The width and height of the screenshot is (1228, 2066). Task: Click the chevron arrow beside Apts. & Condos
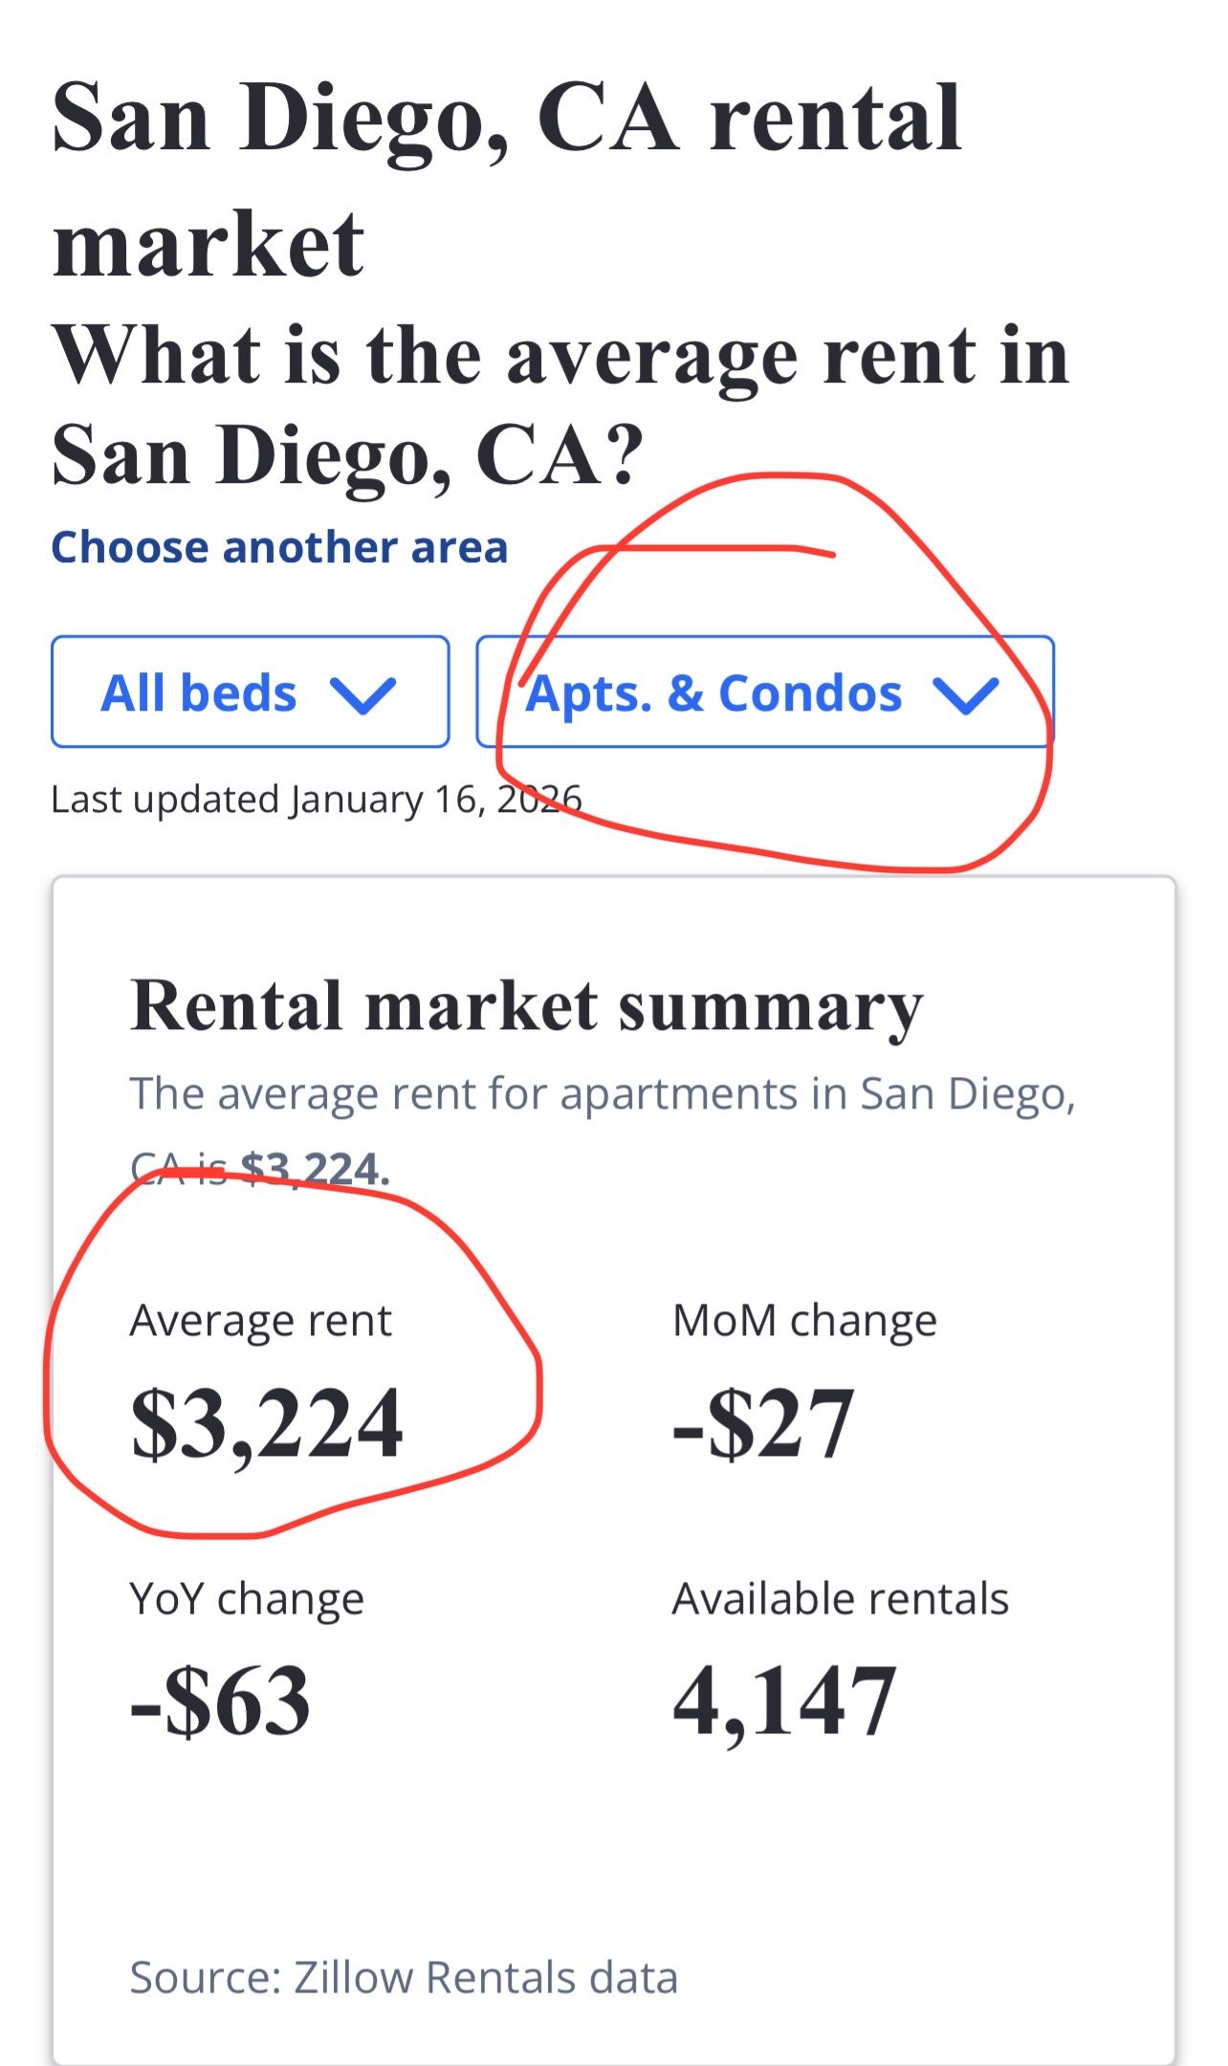[x=966, y=693]
